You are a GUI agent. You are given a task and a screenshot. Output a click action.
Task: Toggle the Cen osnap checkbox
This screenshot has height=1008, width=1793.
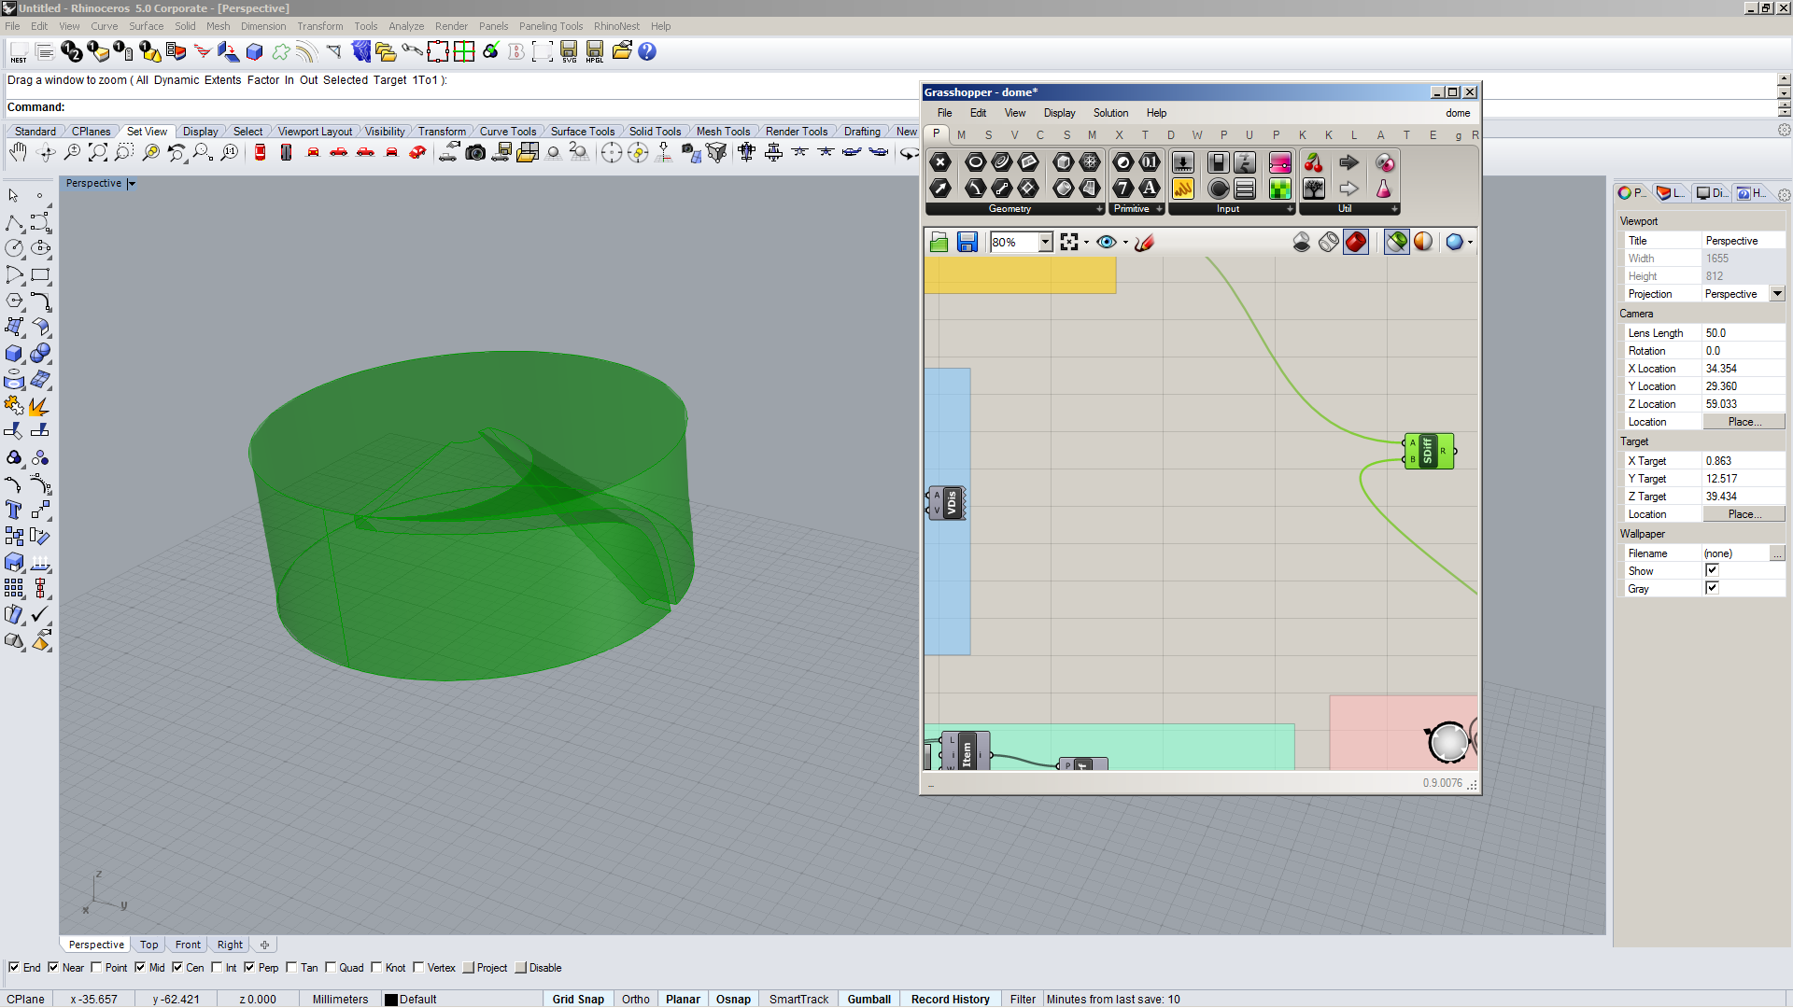(177, 967)
